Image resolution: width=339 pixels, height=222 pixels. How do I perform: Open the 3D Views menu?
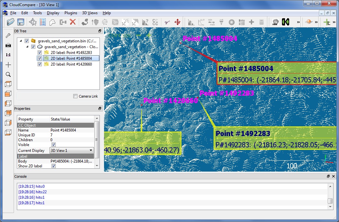(x=89, y=13)
